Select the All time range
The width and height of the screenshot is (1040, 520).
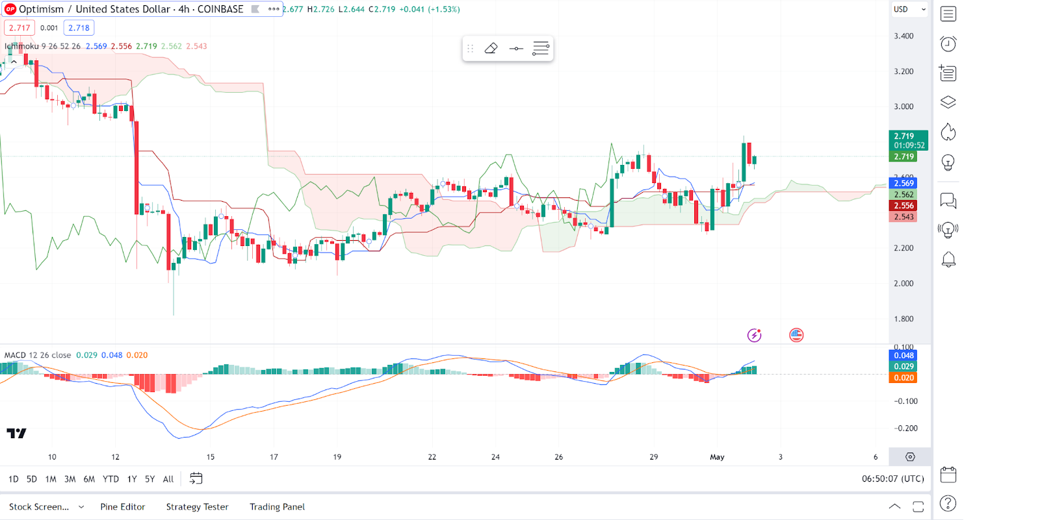pos(168,479)
